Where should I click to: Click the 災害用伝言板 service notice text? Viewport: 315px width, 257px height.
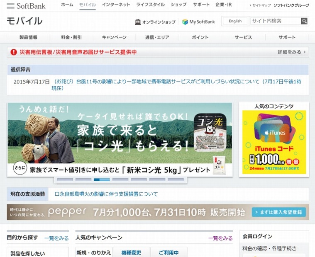click(x=78, y=52)
